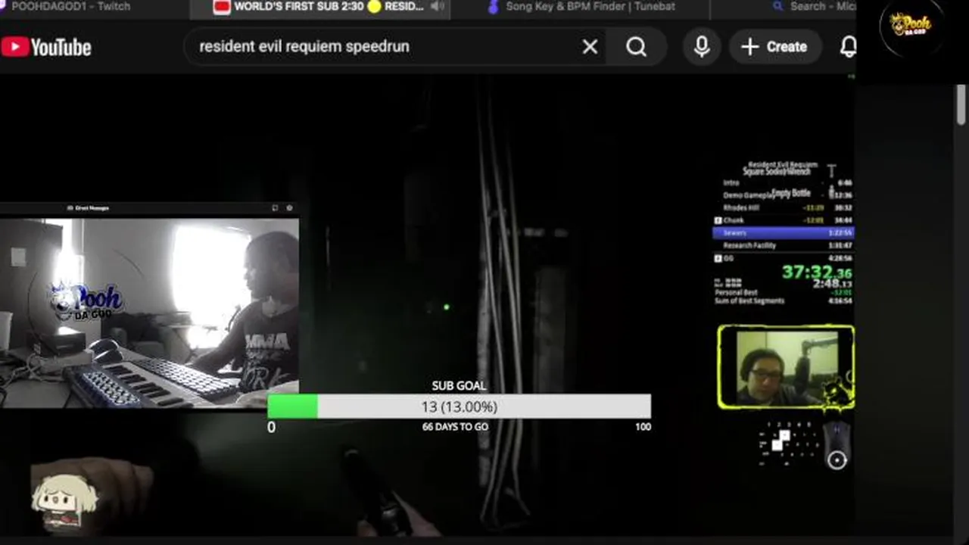Click the 66 DAYS TO GO label

point(455,427)
